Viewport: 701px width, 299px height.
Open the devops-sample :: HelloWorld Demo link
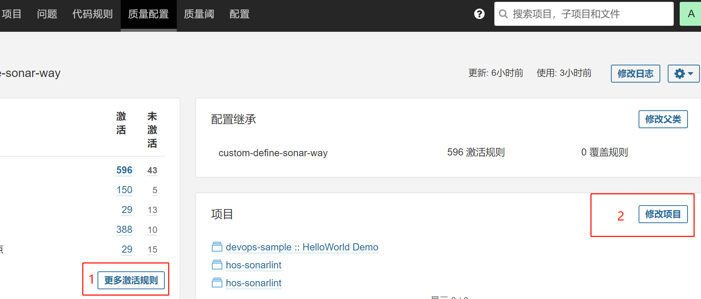click(x=302, y=247)
